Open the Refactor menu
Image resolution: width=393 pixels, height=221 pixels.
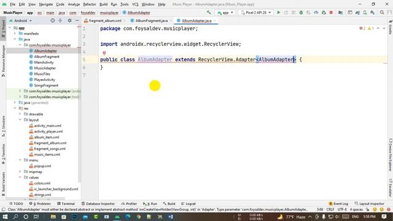click(90, 4)
